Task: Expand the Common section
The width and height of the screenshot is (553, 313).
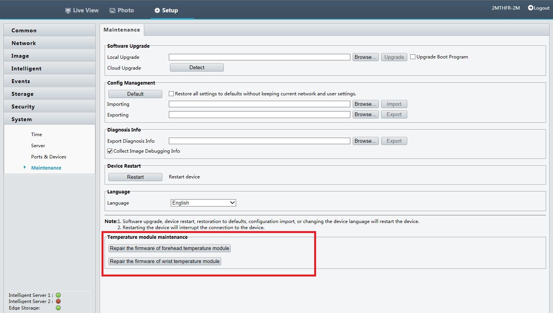Action: click(x=50, y=30)
